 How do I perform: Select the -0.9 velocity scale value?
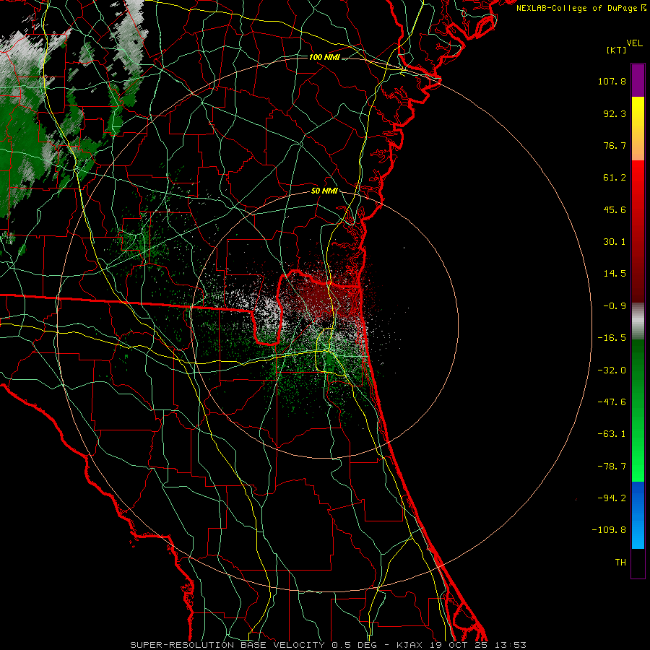click(615, 306)
